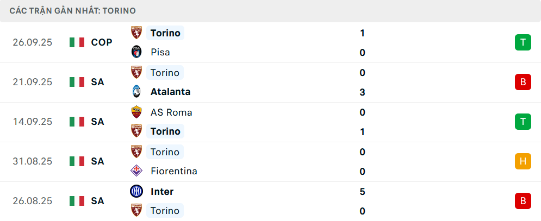
Task: Click Atalanta's score of 3
Action: click(x=362, y=92)
